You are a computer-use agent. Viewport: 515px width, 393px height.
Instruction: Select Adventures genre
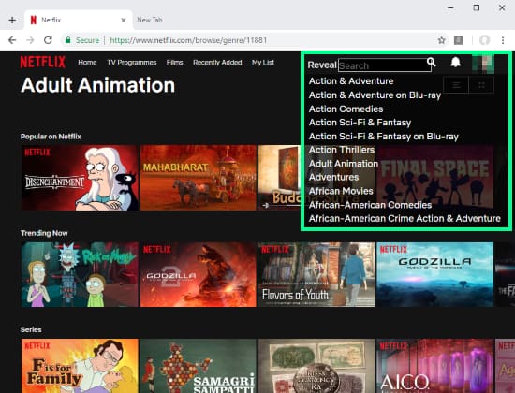[x=333, y=177]
